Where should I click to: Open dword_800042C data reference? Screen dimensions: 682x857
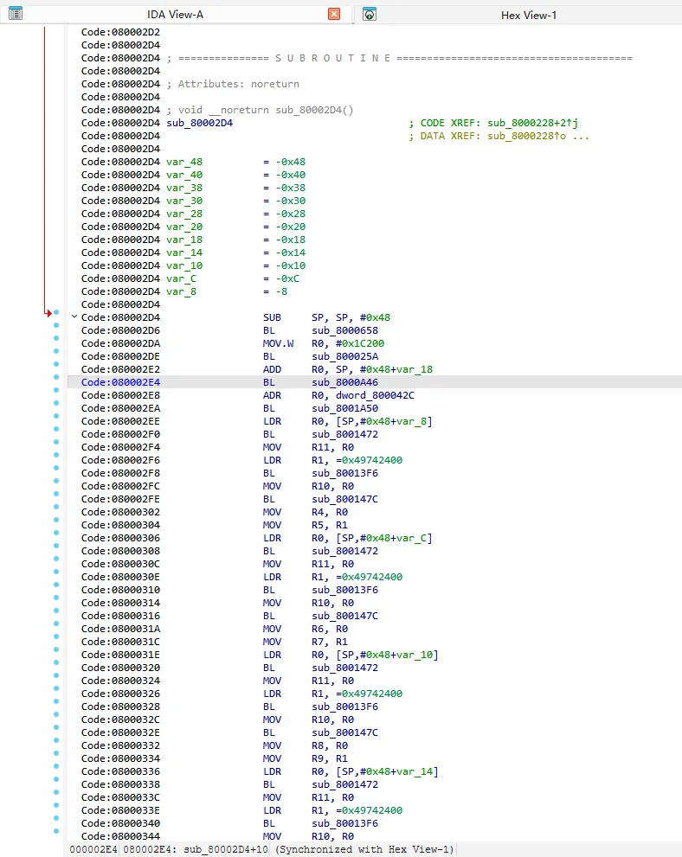[x=375, y=395]
